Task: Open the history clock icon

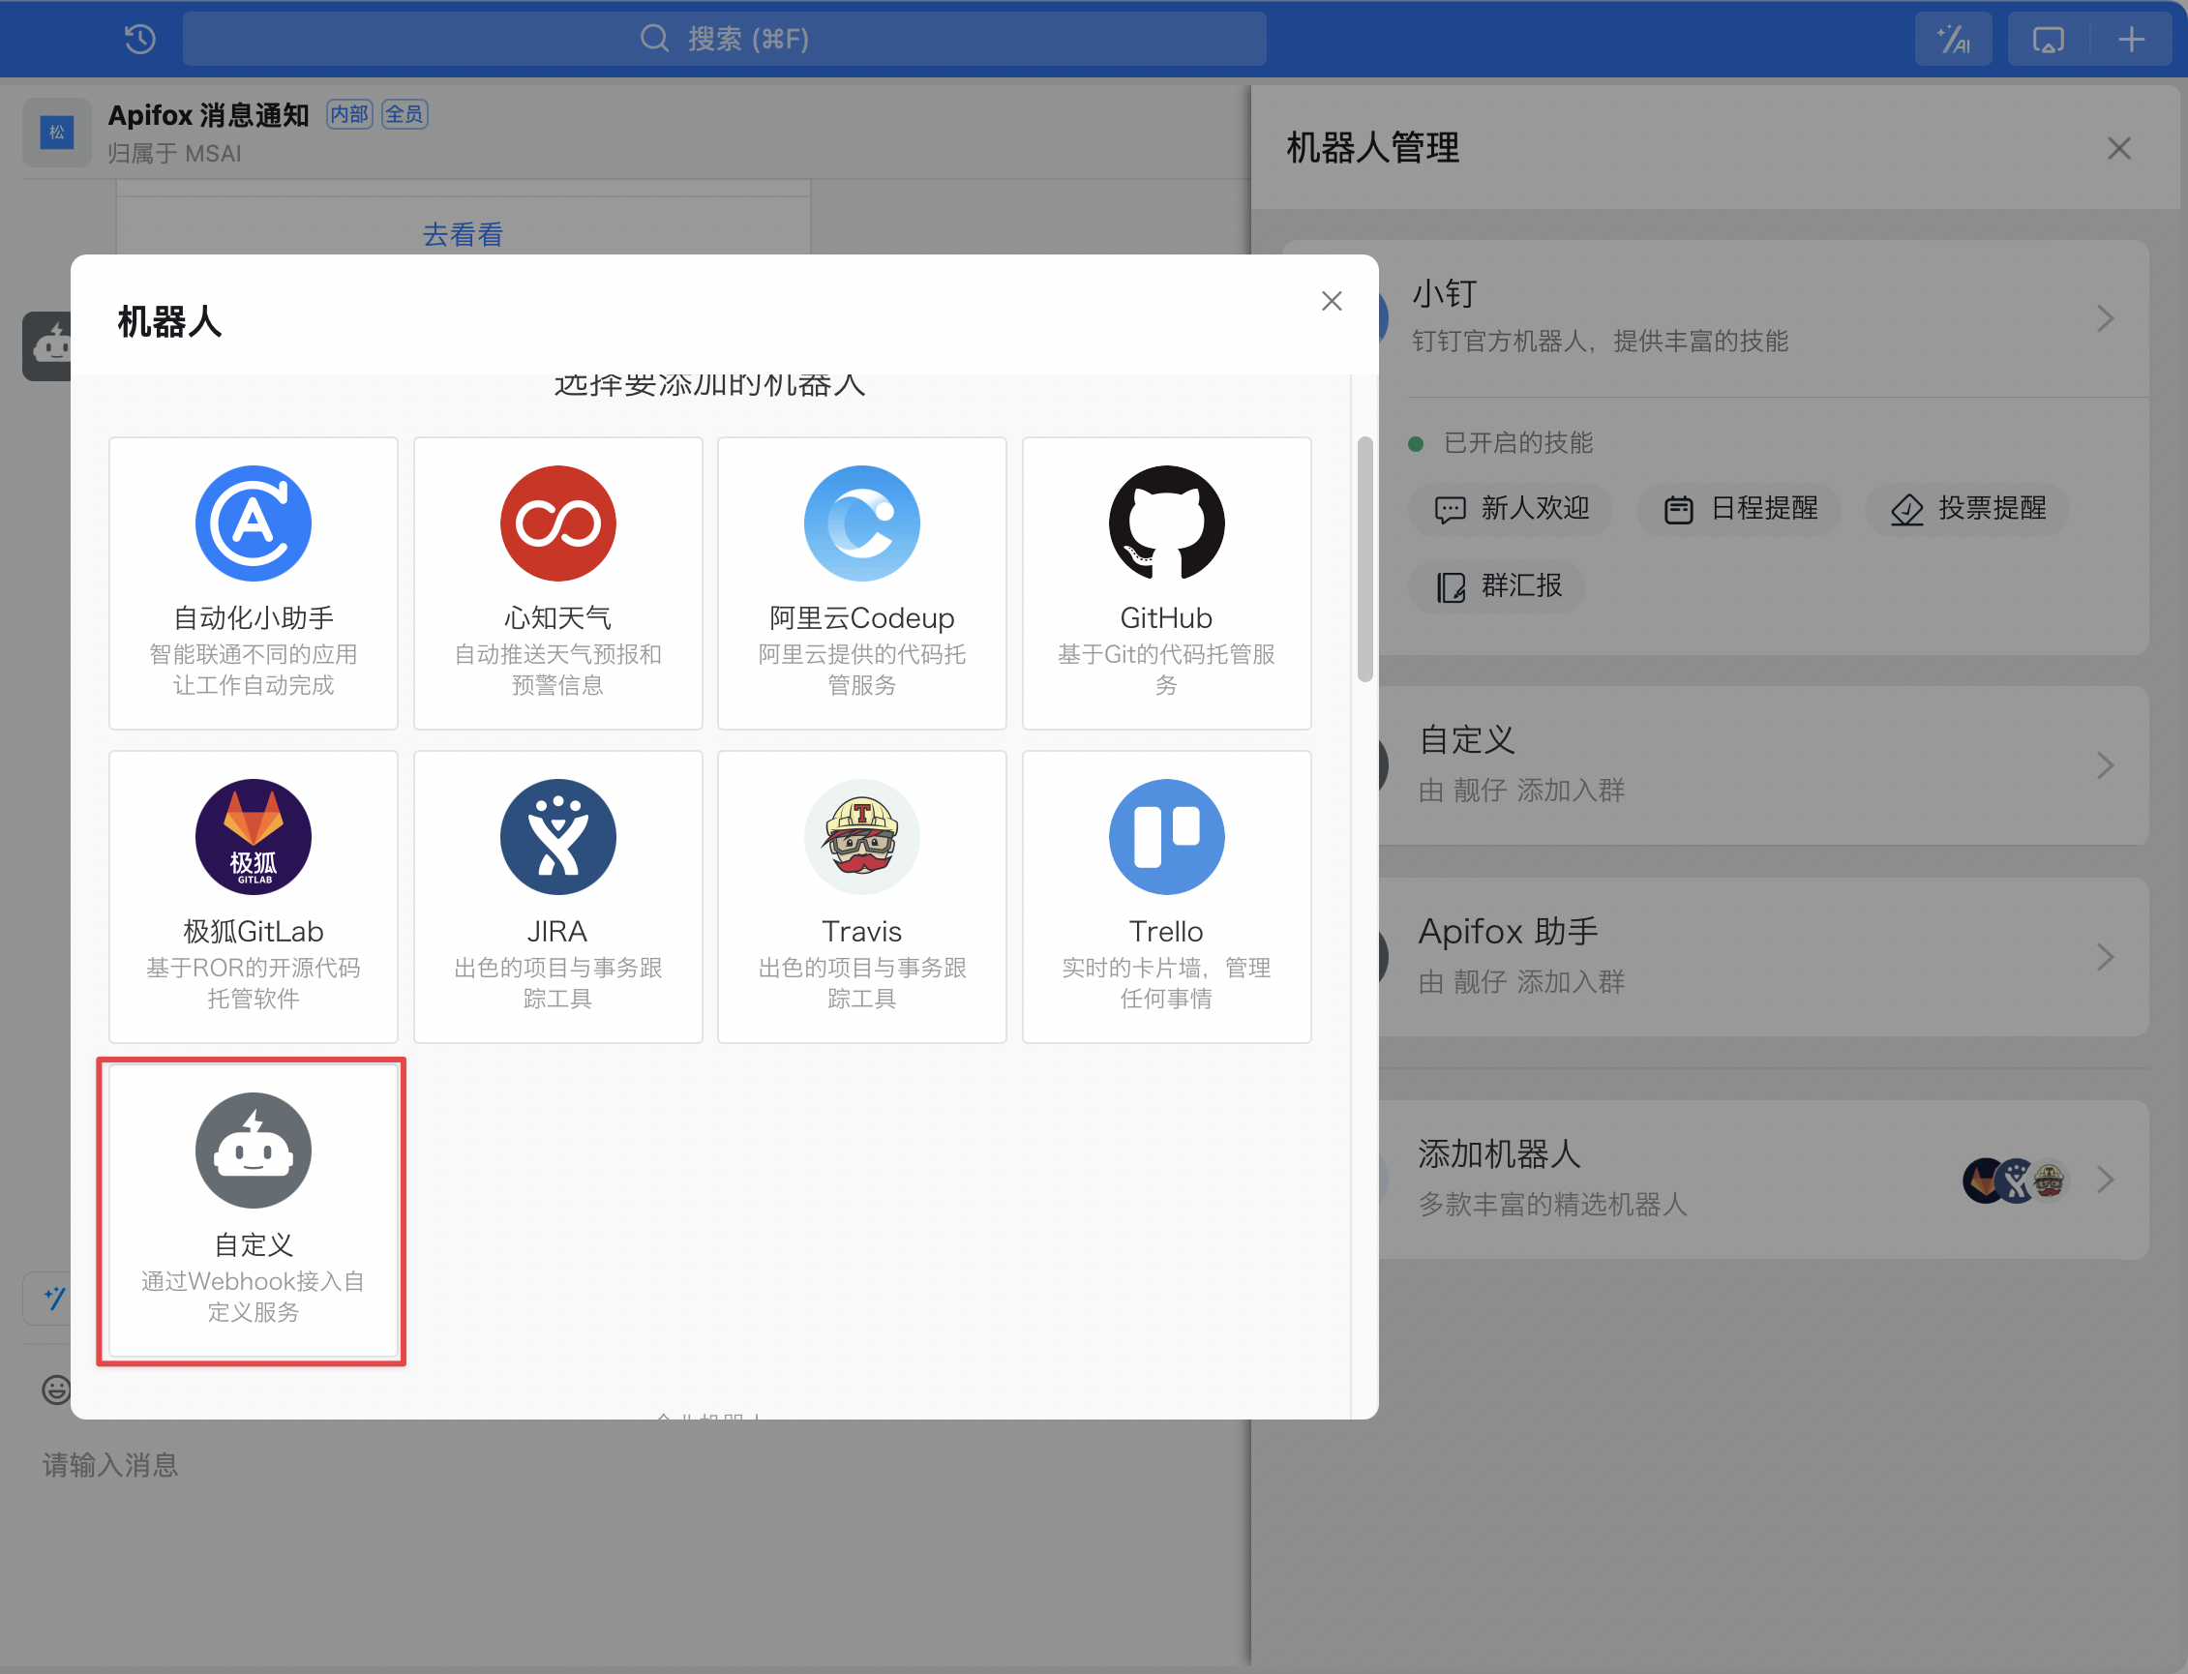Action: pos(139,40)
